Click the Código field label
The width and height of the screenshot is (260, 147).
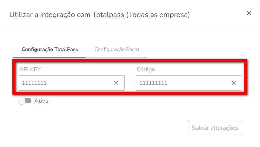(x=146, y=69)
